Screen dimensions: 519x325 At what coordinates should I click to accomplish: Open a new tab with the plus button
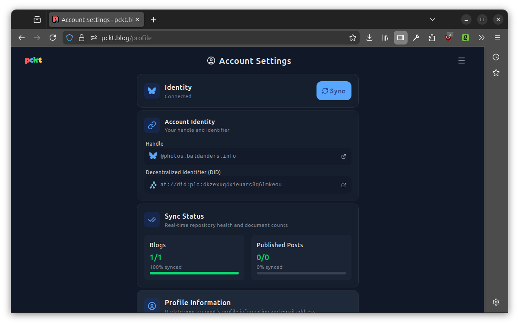click(x=153, y=19)
